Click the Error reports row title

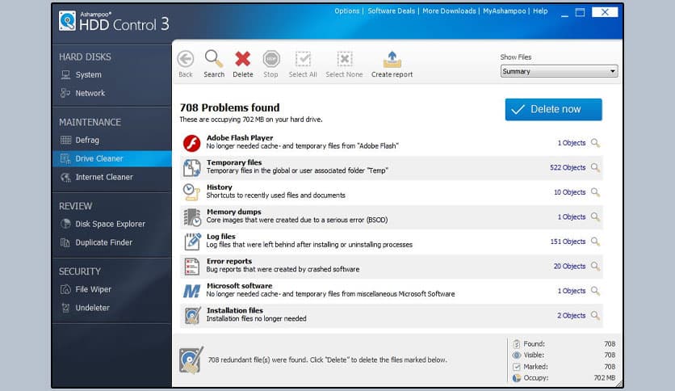(229, 261)
